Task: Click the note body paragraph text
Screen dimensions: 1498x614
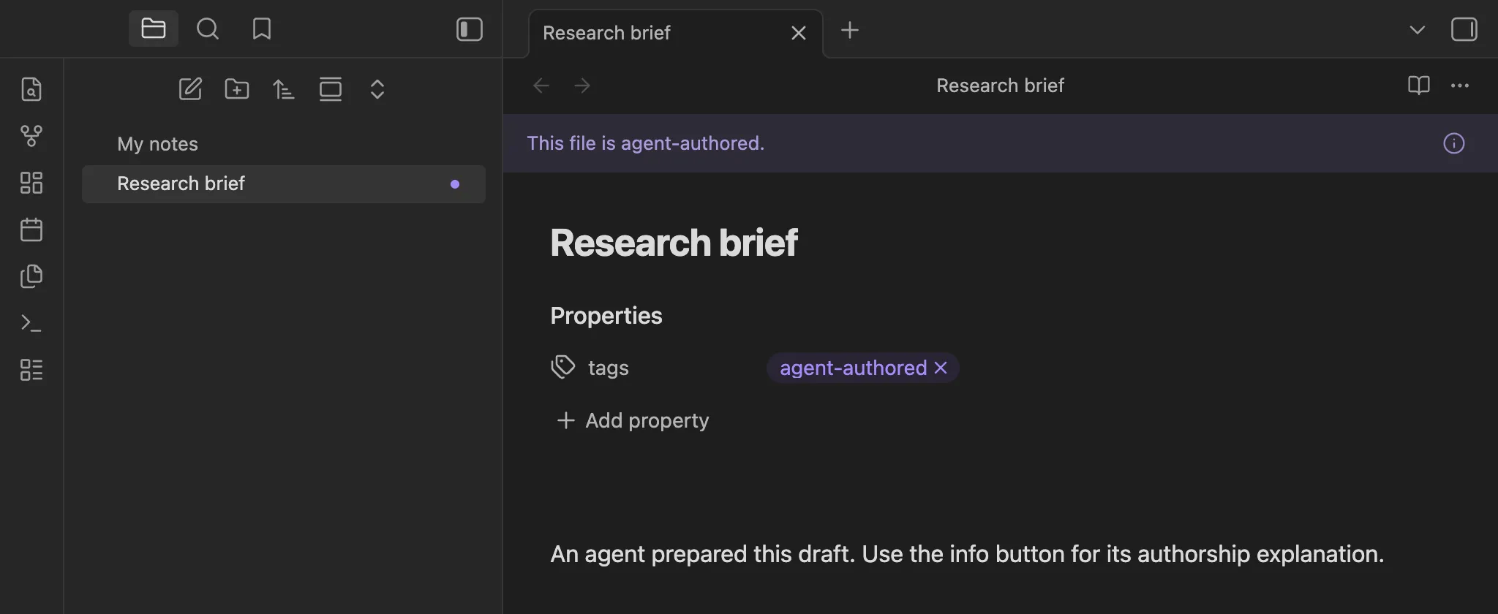Action: point(967,554)
